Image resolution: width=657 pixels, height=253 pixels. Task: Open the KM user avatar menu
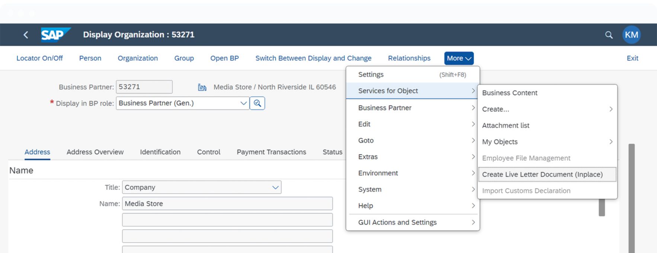631,35
